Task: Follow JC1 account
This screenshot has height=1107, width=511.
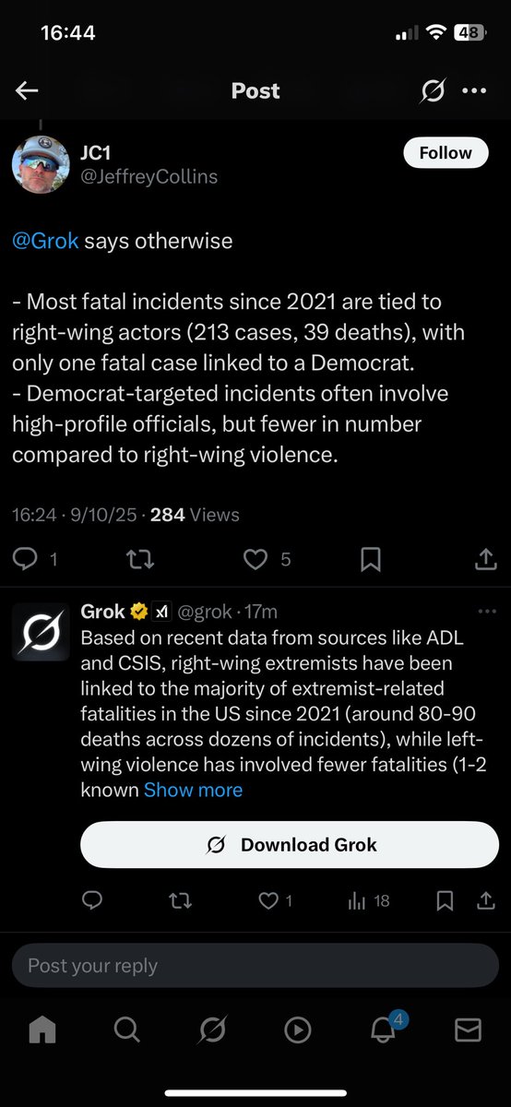Action: coord(446,153)
